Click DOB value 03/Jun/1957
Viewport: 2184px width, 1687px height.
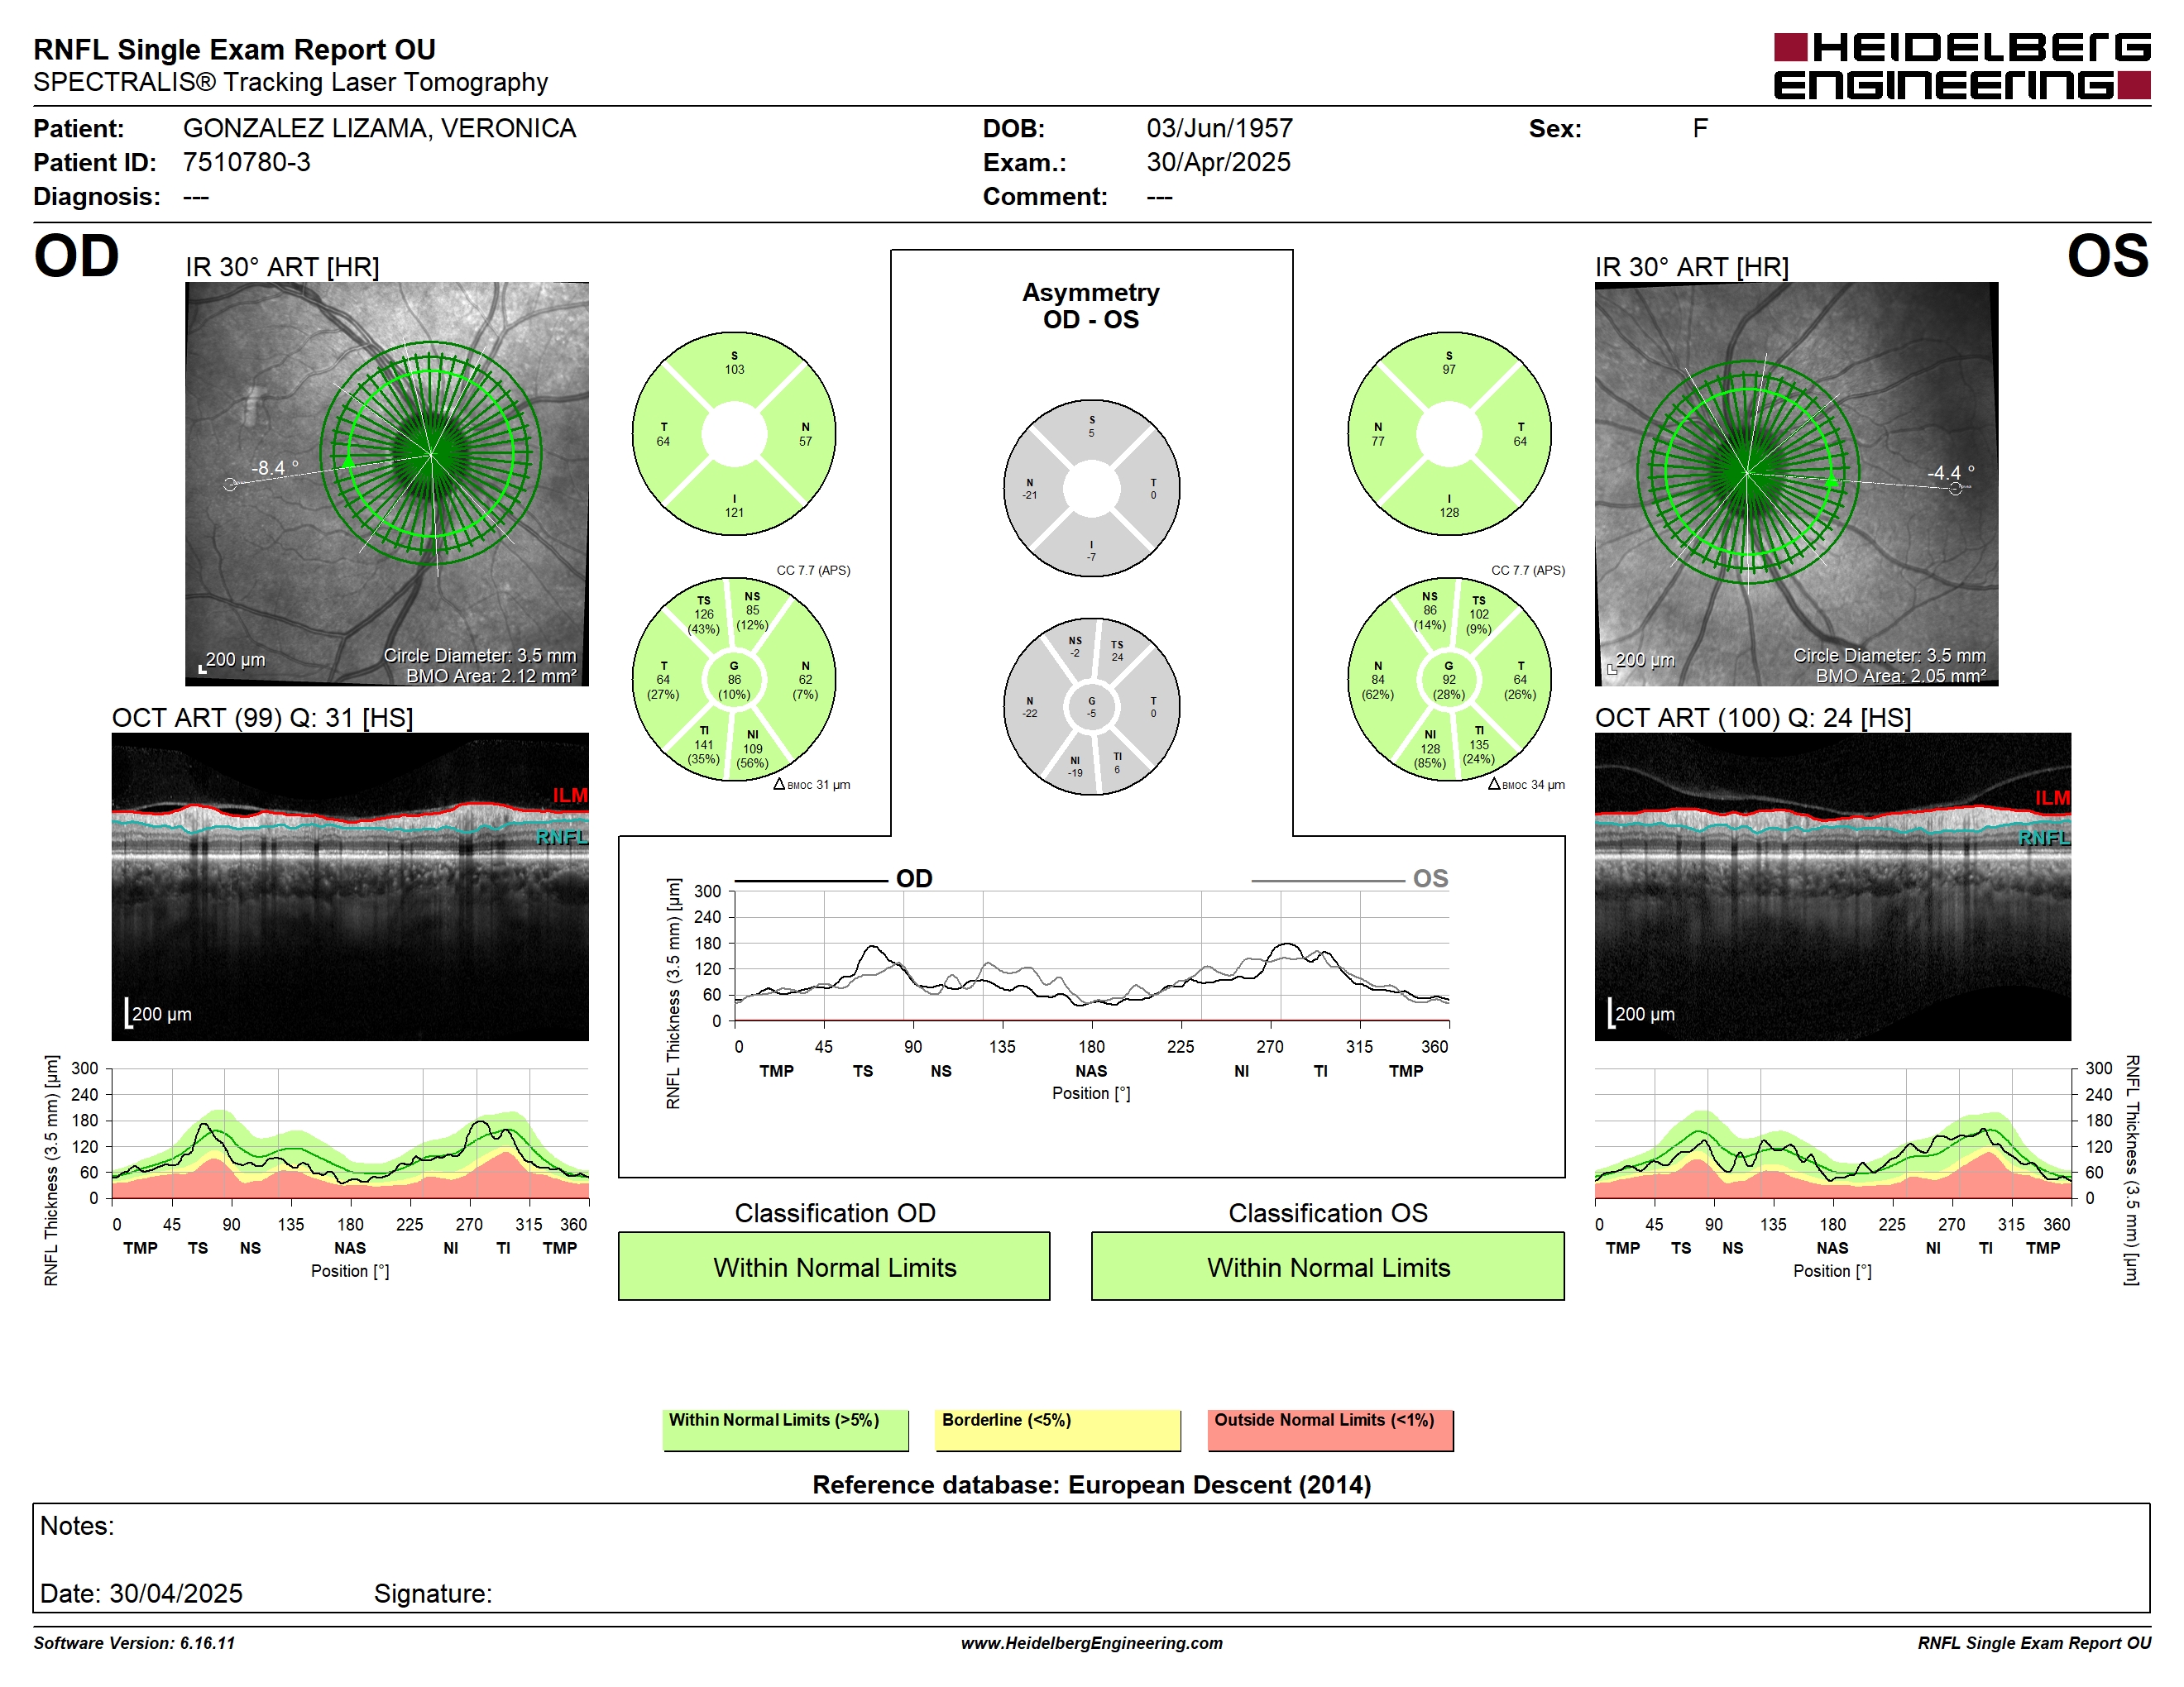pos(1219,128)
